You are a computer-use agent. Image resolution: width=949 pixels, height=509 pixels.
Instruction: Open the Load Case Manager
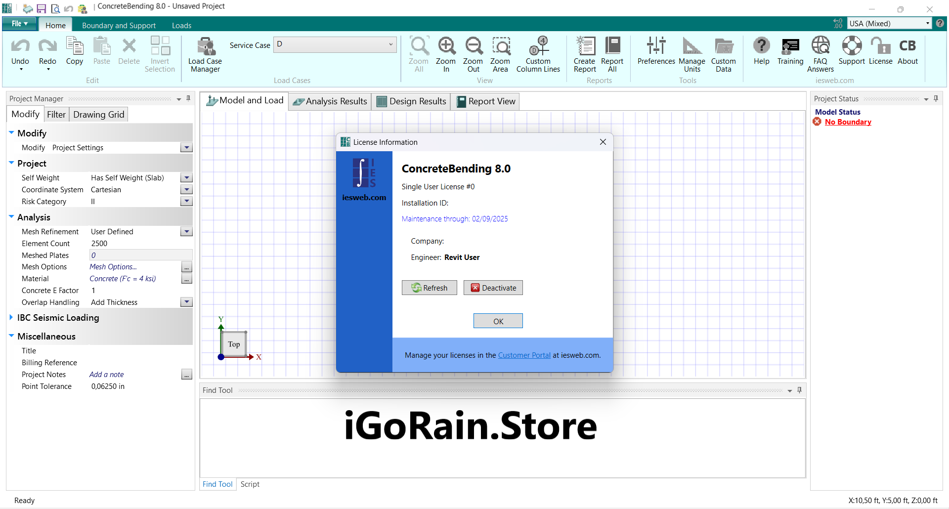(x=205, y=54)
